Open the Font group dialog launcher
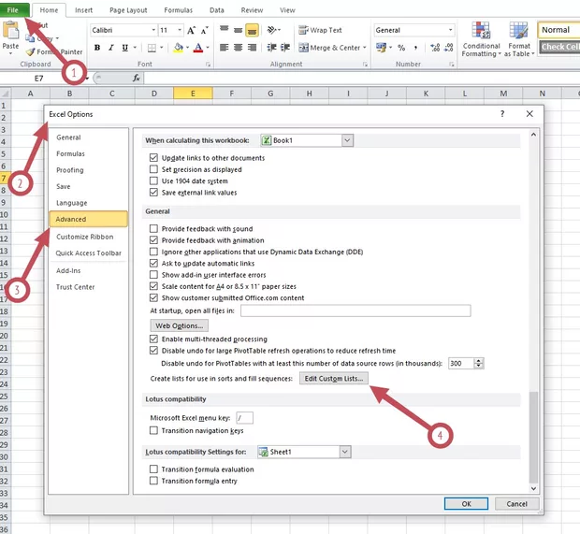The height and width of the screenshot is (534, 580). click(208, 65)
